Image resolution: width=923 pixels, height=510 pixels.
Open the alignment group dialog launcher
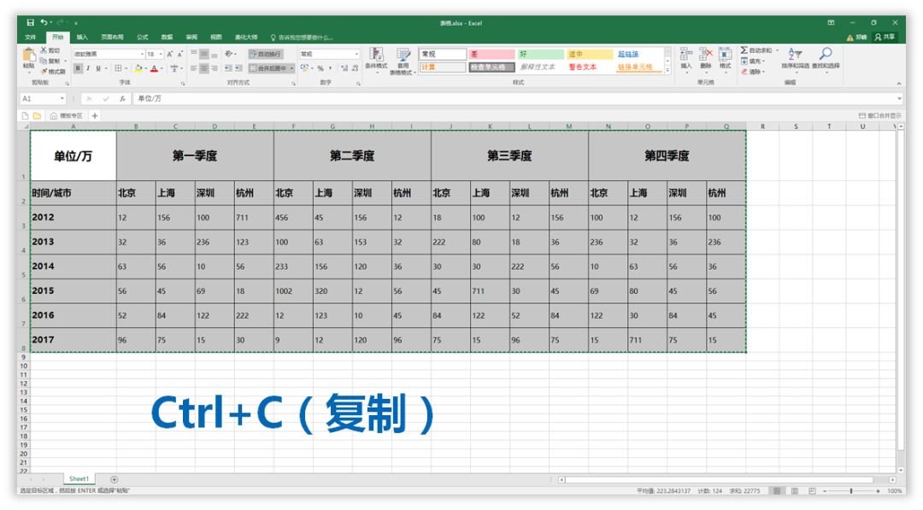coord(293,84)
